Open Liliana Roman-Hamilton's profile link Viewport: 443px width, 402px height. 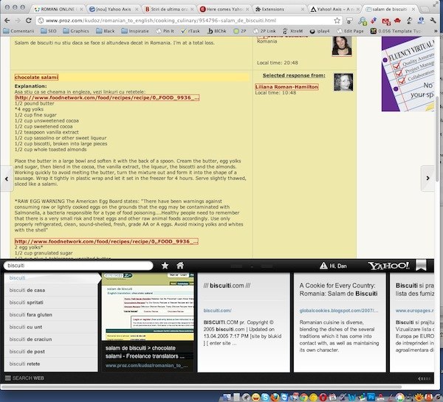coord(286,87)
